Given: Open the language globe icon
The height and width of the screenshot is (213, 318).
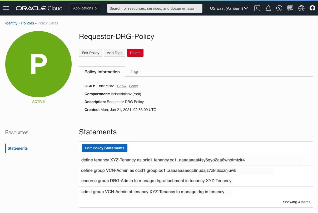Looking at the screenshot, I should tap(301, 8).
